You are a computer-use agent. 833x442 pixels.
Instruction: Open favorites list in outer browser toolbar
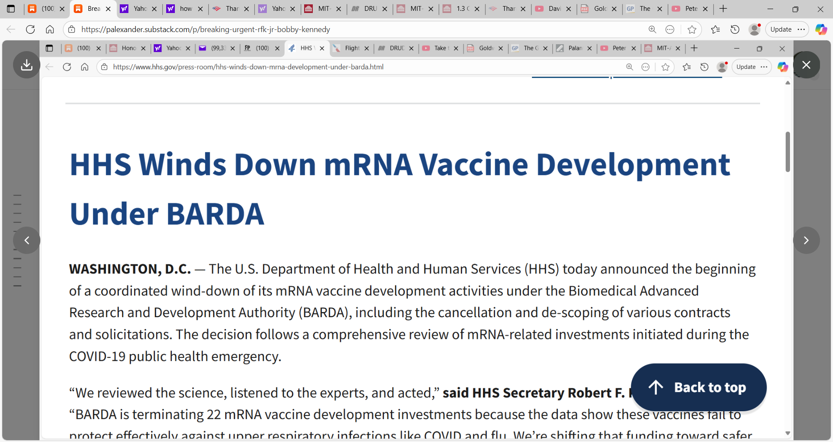(715, 29)
